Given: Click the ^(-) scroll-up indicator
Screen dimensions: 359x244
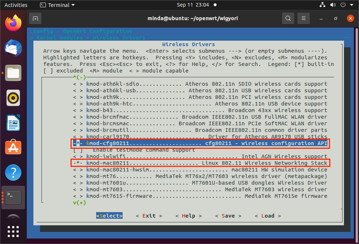Looking at the screenshot, I should click(79, 77).
